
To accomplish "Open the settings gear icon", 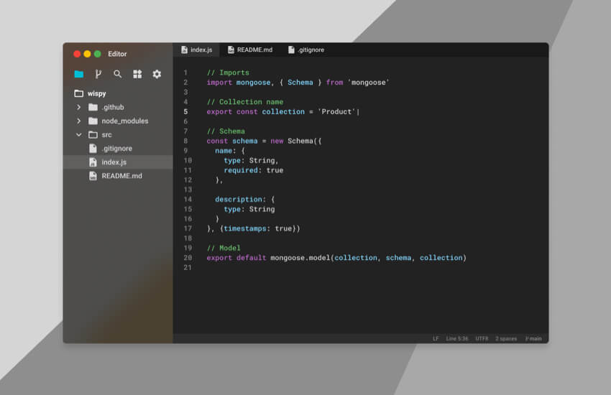I will tap(157, 74).
